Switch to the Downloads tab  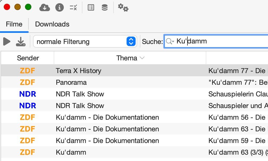click(x=52, y=24)
